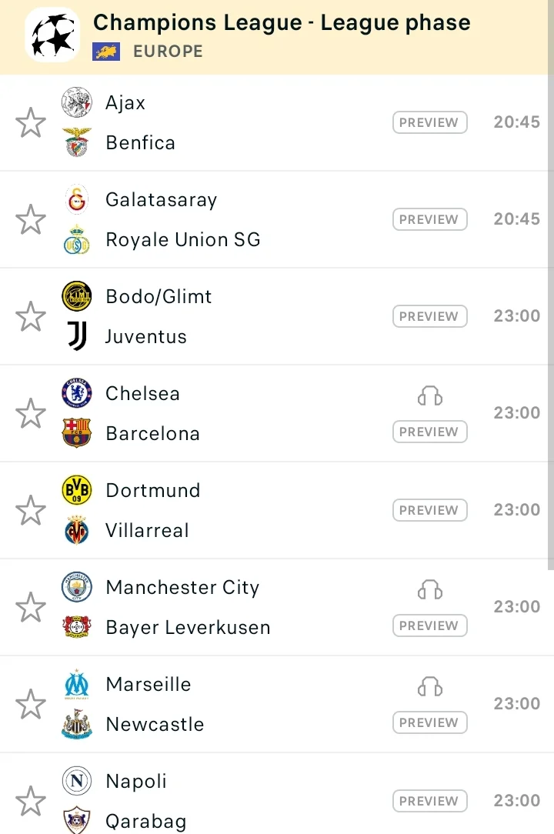Open the Champions League competition logo

click(52, 35)
